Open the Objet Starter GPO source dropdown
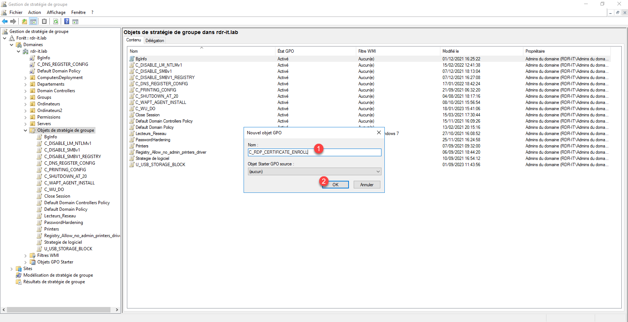 click(378, 172)
